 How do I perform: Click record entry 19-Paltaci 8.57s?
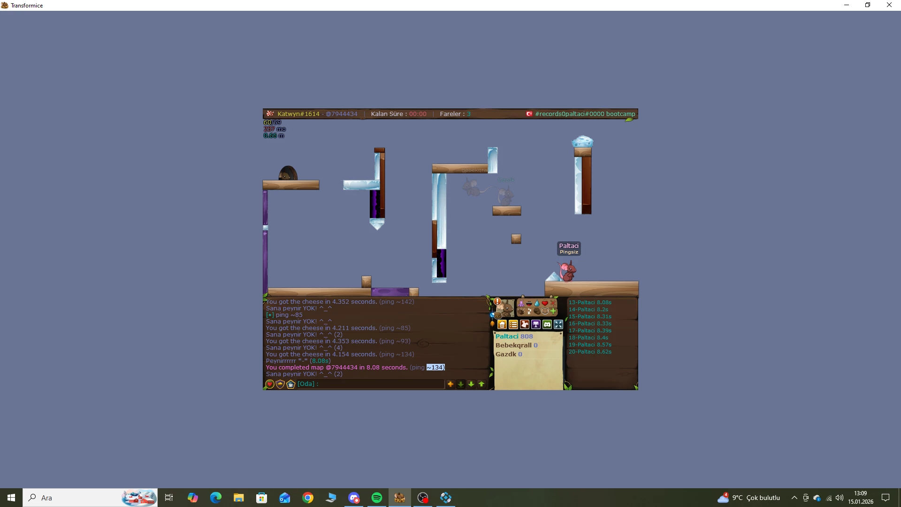point(590,345)
